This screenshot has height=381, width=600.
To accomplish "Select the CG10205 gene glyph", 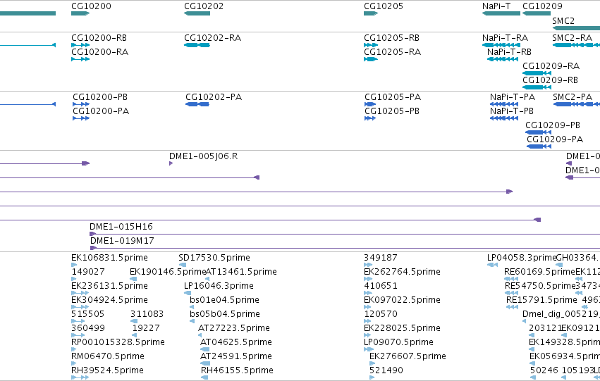I will coord(371,13).
